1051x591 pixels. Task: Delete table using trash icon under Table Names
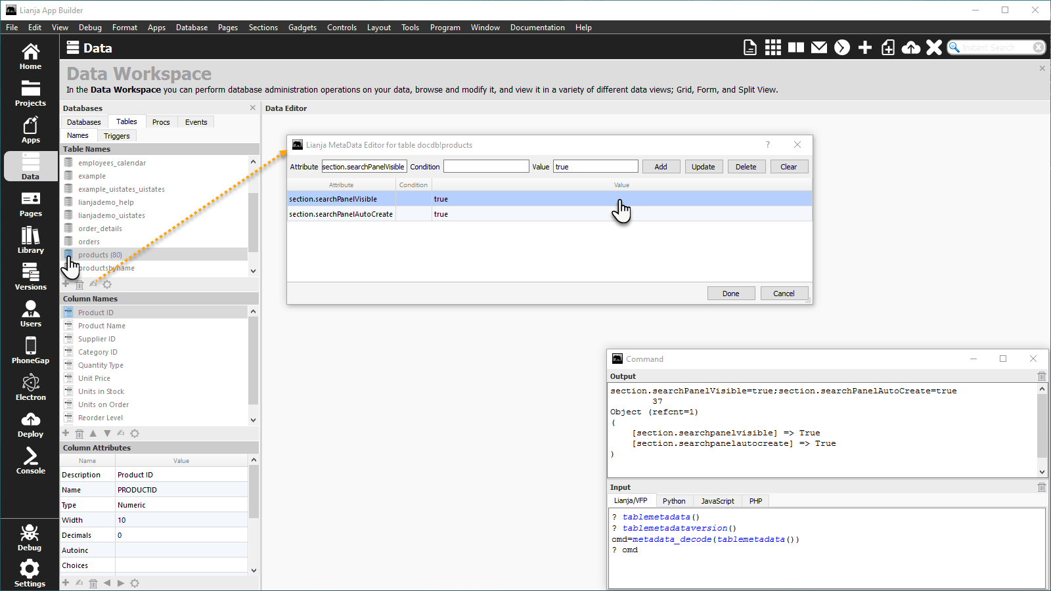pos(79,284)
